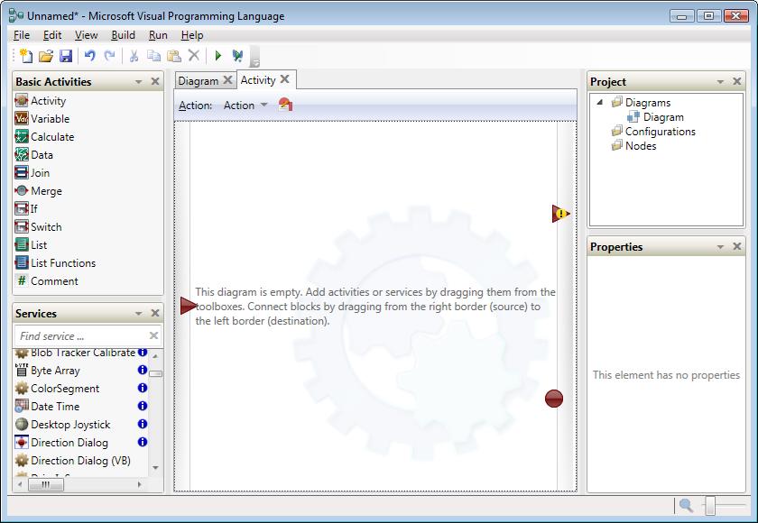Select the List block icon

click(x=22, y=245)
